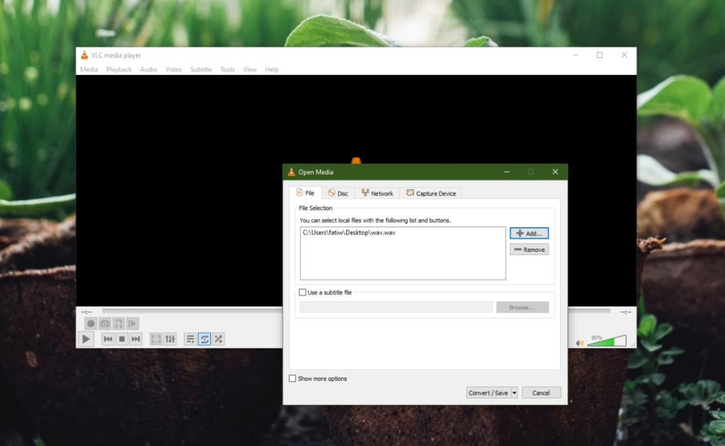
Task: Advance frame by frame
Action: coord(132,323)
